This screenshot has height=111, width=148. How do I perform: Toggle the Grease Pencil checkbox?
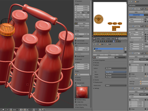pyautogui.click(x=77, y=20)
